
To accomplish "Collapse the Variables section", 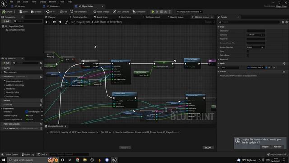I will (x=2, y=105).
